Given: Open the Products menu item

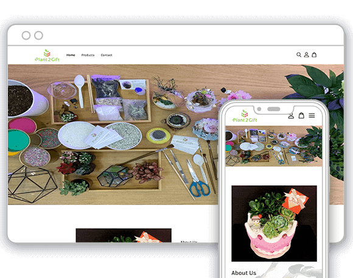Looking at the screenshot, I should click(88, 55).
